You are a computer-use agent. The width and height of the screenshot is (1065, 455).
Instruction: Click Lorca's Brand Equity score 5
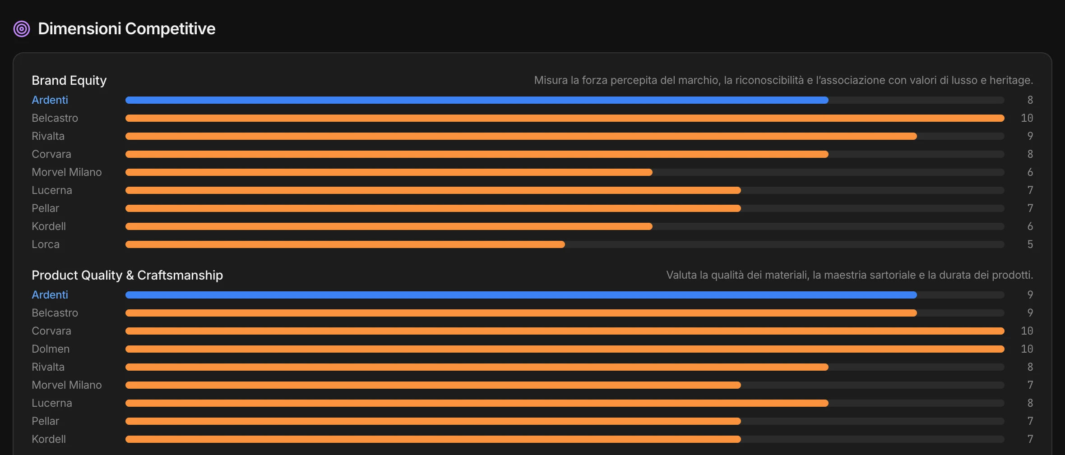(1030, 244)
